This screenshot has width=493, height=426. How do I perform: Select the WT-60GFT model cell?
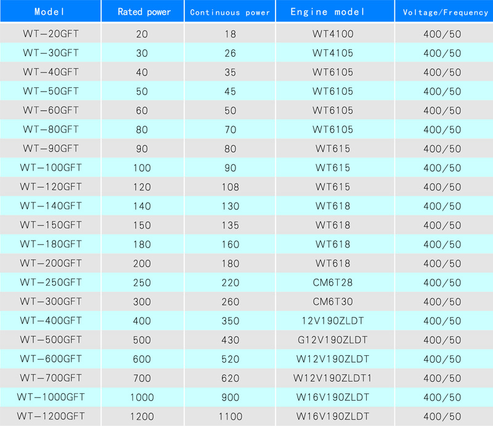(x=51, y=110)
